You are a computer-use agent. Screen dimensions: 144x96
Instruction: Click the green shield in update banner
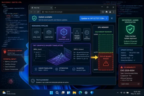[34, 18]
